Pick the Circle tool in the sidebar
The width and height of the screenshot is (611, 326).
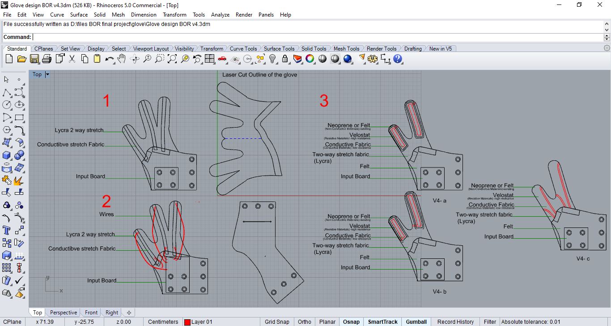(x=7, y=105)
